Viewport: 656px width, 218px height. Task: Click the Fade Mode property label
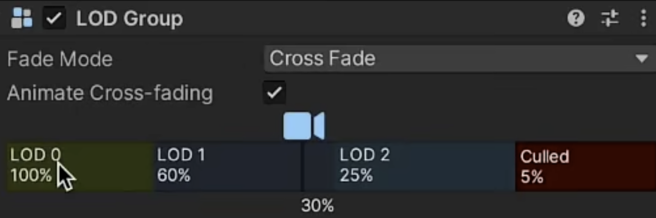[x=60, y=59]
